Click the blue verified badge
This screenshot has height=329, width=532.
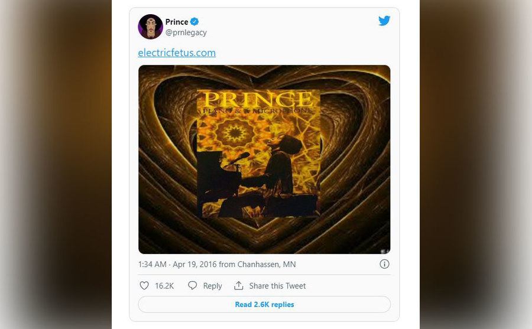tap(194, 22)
